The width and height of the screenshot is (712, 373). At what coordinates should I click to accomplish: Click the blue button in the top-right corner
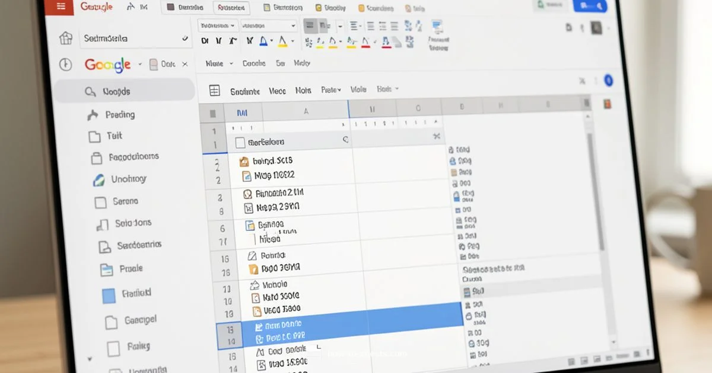(590, 5)
